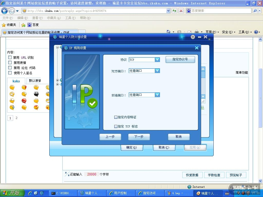Open help icon in Rising firewall title bar
This screenshot has width=263, height=197.
[x=193, y=37]
